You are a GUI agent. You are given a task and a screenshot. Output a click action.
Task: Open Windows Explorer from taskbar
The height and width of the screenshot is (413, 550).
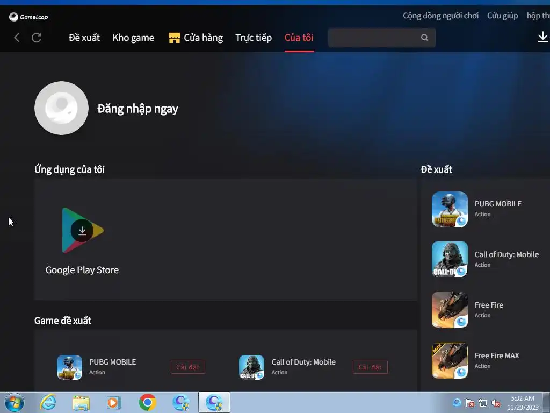tap(81, 402)
